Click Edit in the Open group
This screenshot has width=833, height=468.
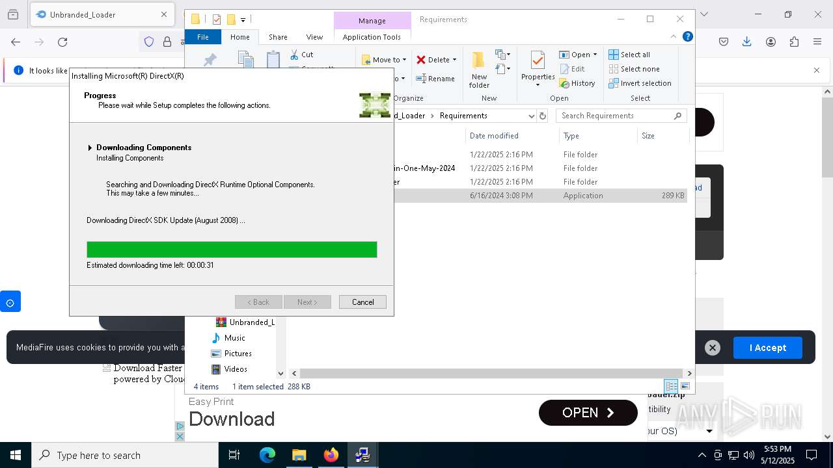tap(571, 69)
